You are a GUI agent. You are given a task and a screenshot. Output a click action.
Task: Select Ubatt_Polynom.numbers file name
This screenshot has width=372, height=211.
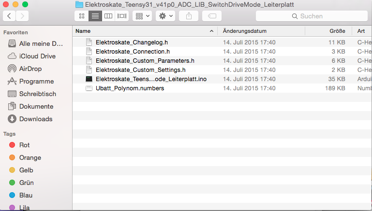pyautogui.click(x=130, y=88)
